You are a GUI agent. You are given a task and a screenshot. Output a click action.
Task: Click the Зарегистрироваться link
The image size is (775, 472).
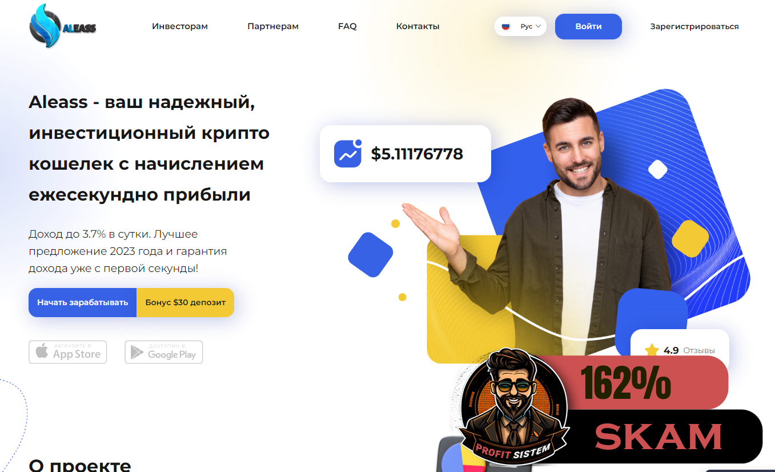pyautogui.click(x=694, y=26)
